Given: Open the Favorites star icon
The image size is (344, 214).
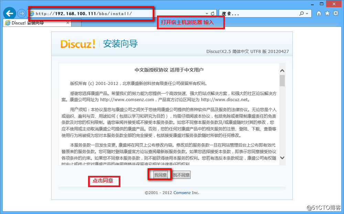Looking at the screenshot, I should click(x=327, y=13).
